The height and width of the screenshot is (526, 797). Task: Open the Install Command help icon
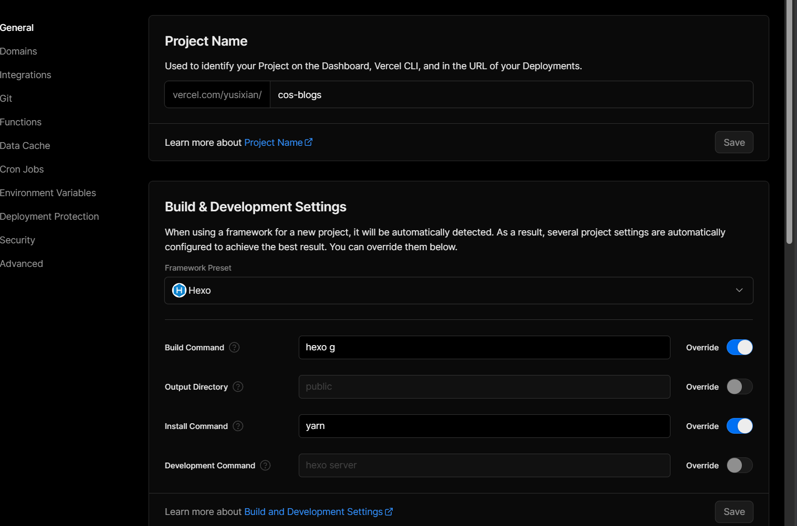[237, 426]
